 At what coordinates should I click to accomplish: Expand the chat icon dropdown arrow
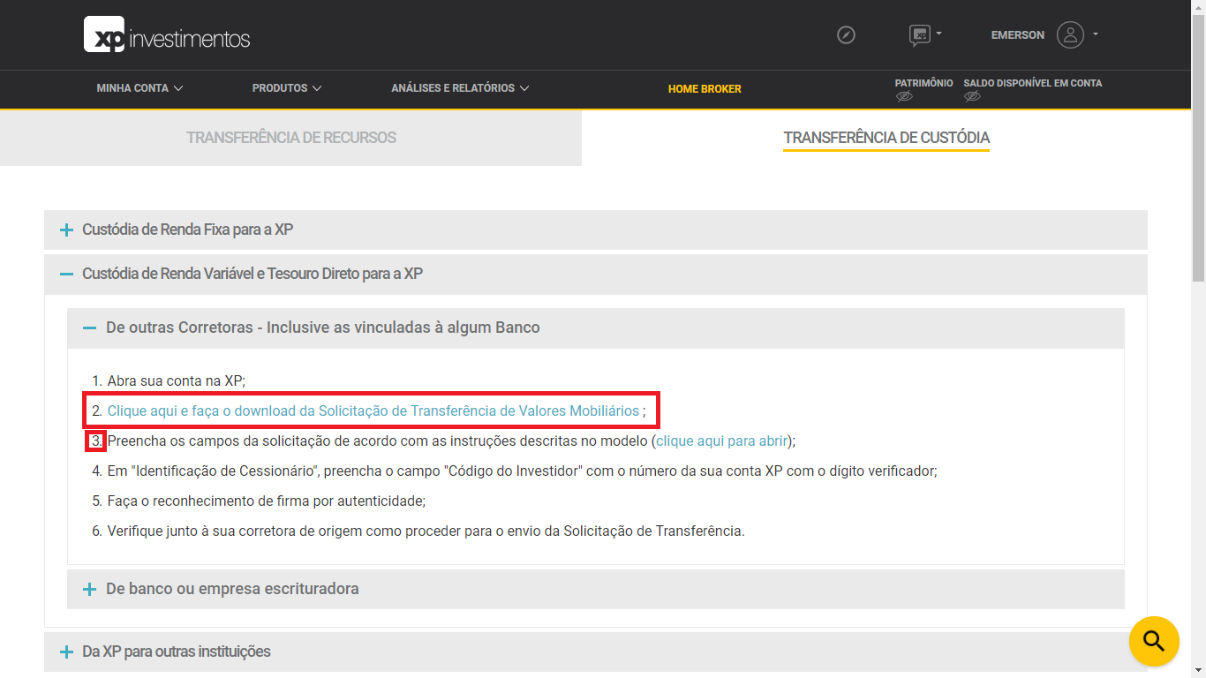point(938,34)
